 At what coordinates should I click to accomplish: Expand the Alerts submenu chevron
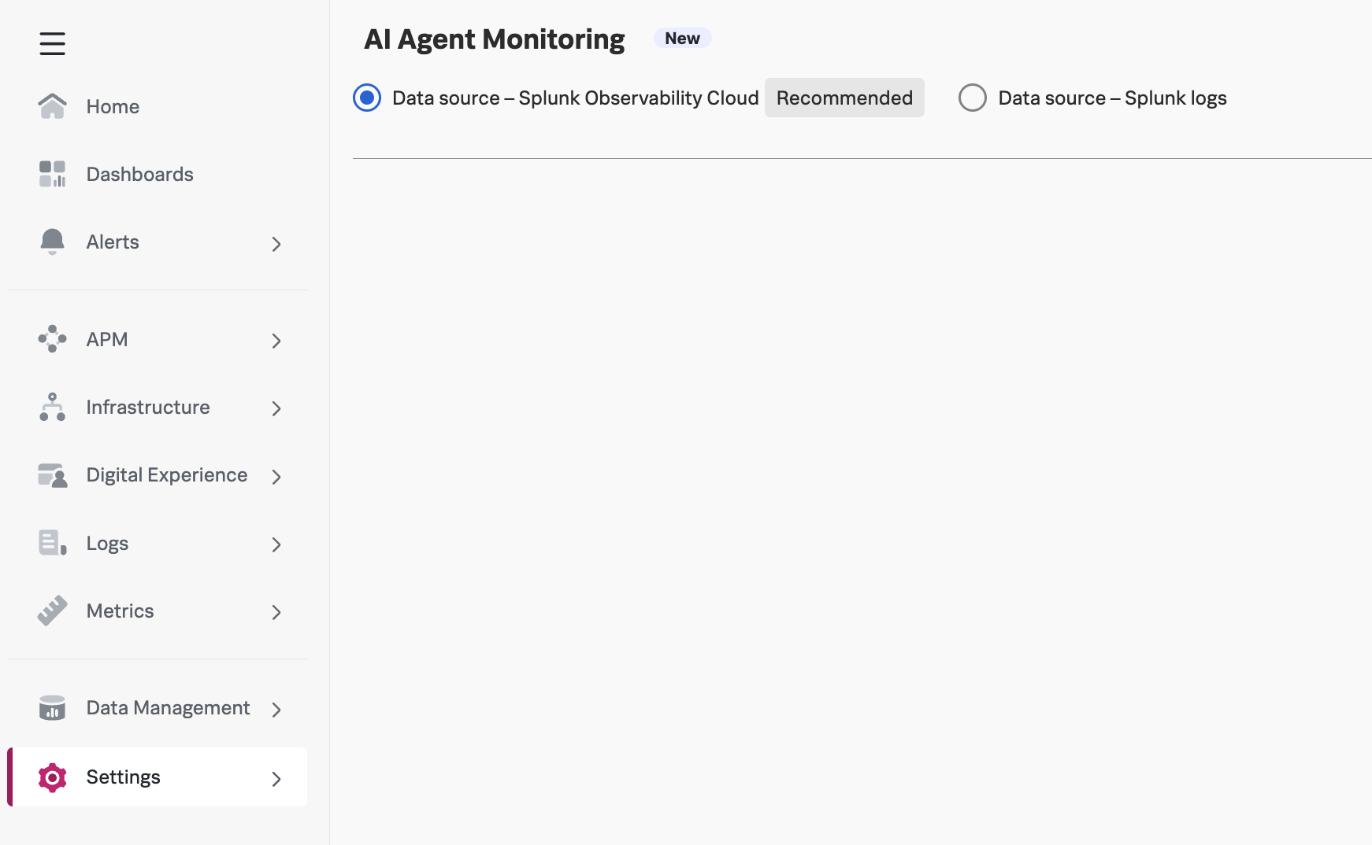pos(276,244)
